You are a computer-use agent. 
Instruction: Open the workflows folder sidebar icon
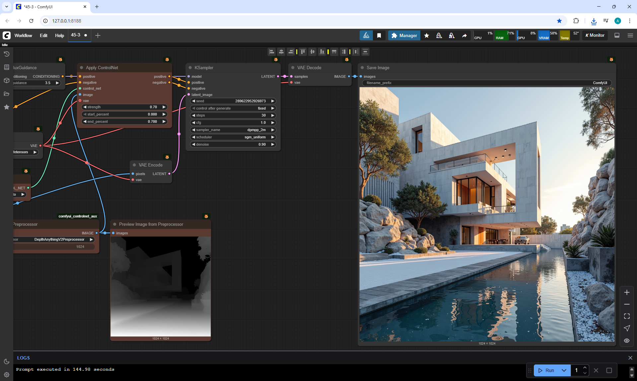point(6,94)
